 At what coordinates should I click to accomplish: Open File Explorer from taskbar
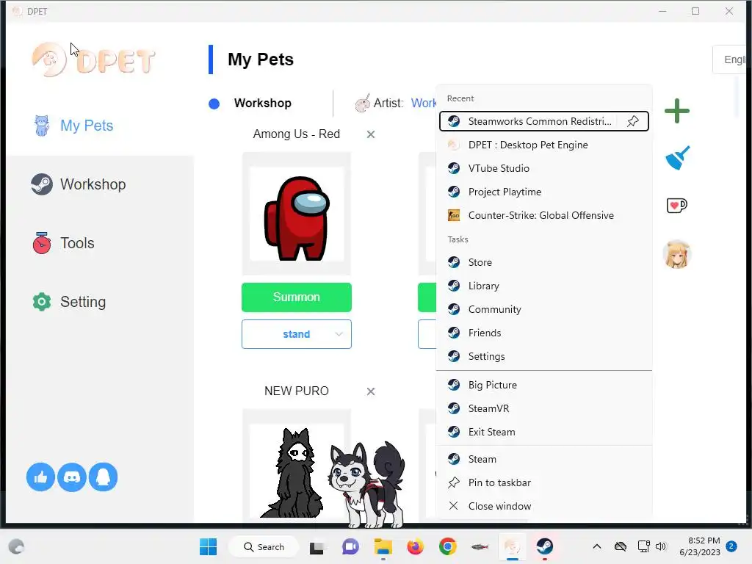click(x=383, y=546)
